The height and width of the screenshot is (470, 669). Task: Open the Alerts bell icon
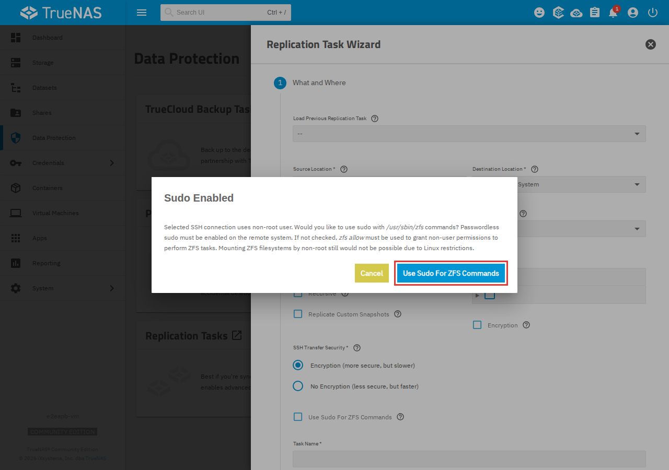pyautogui.click(x=613, y=13)
